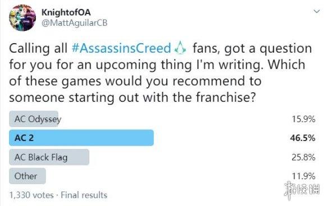328x206 pixels.
Task: Select the AC 2 poll option
Action: point(81,138)
